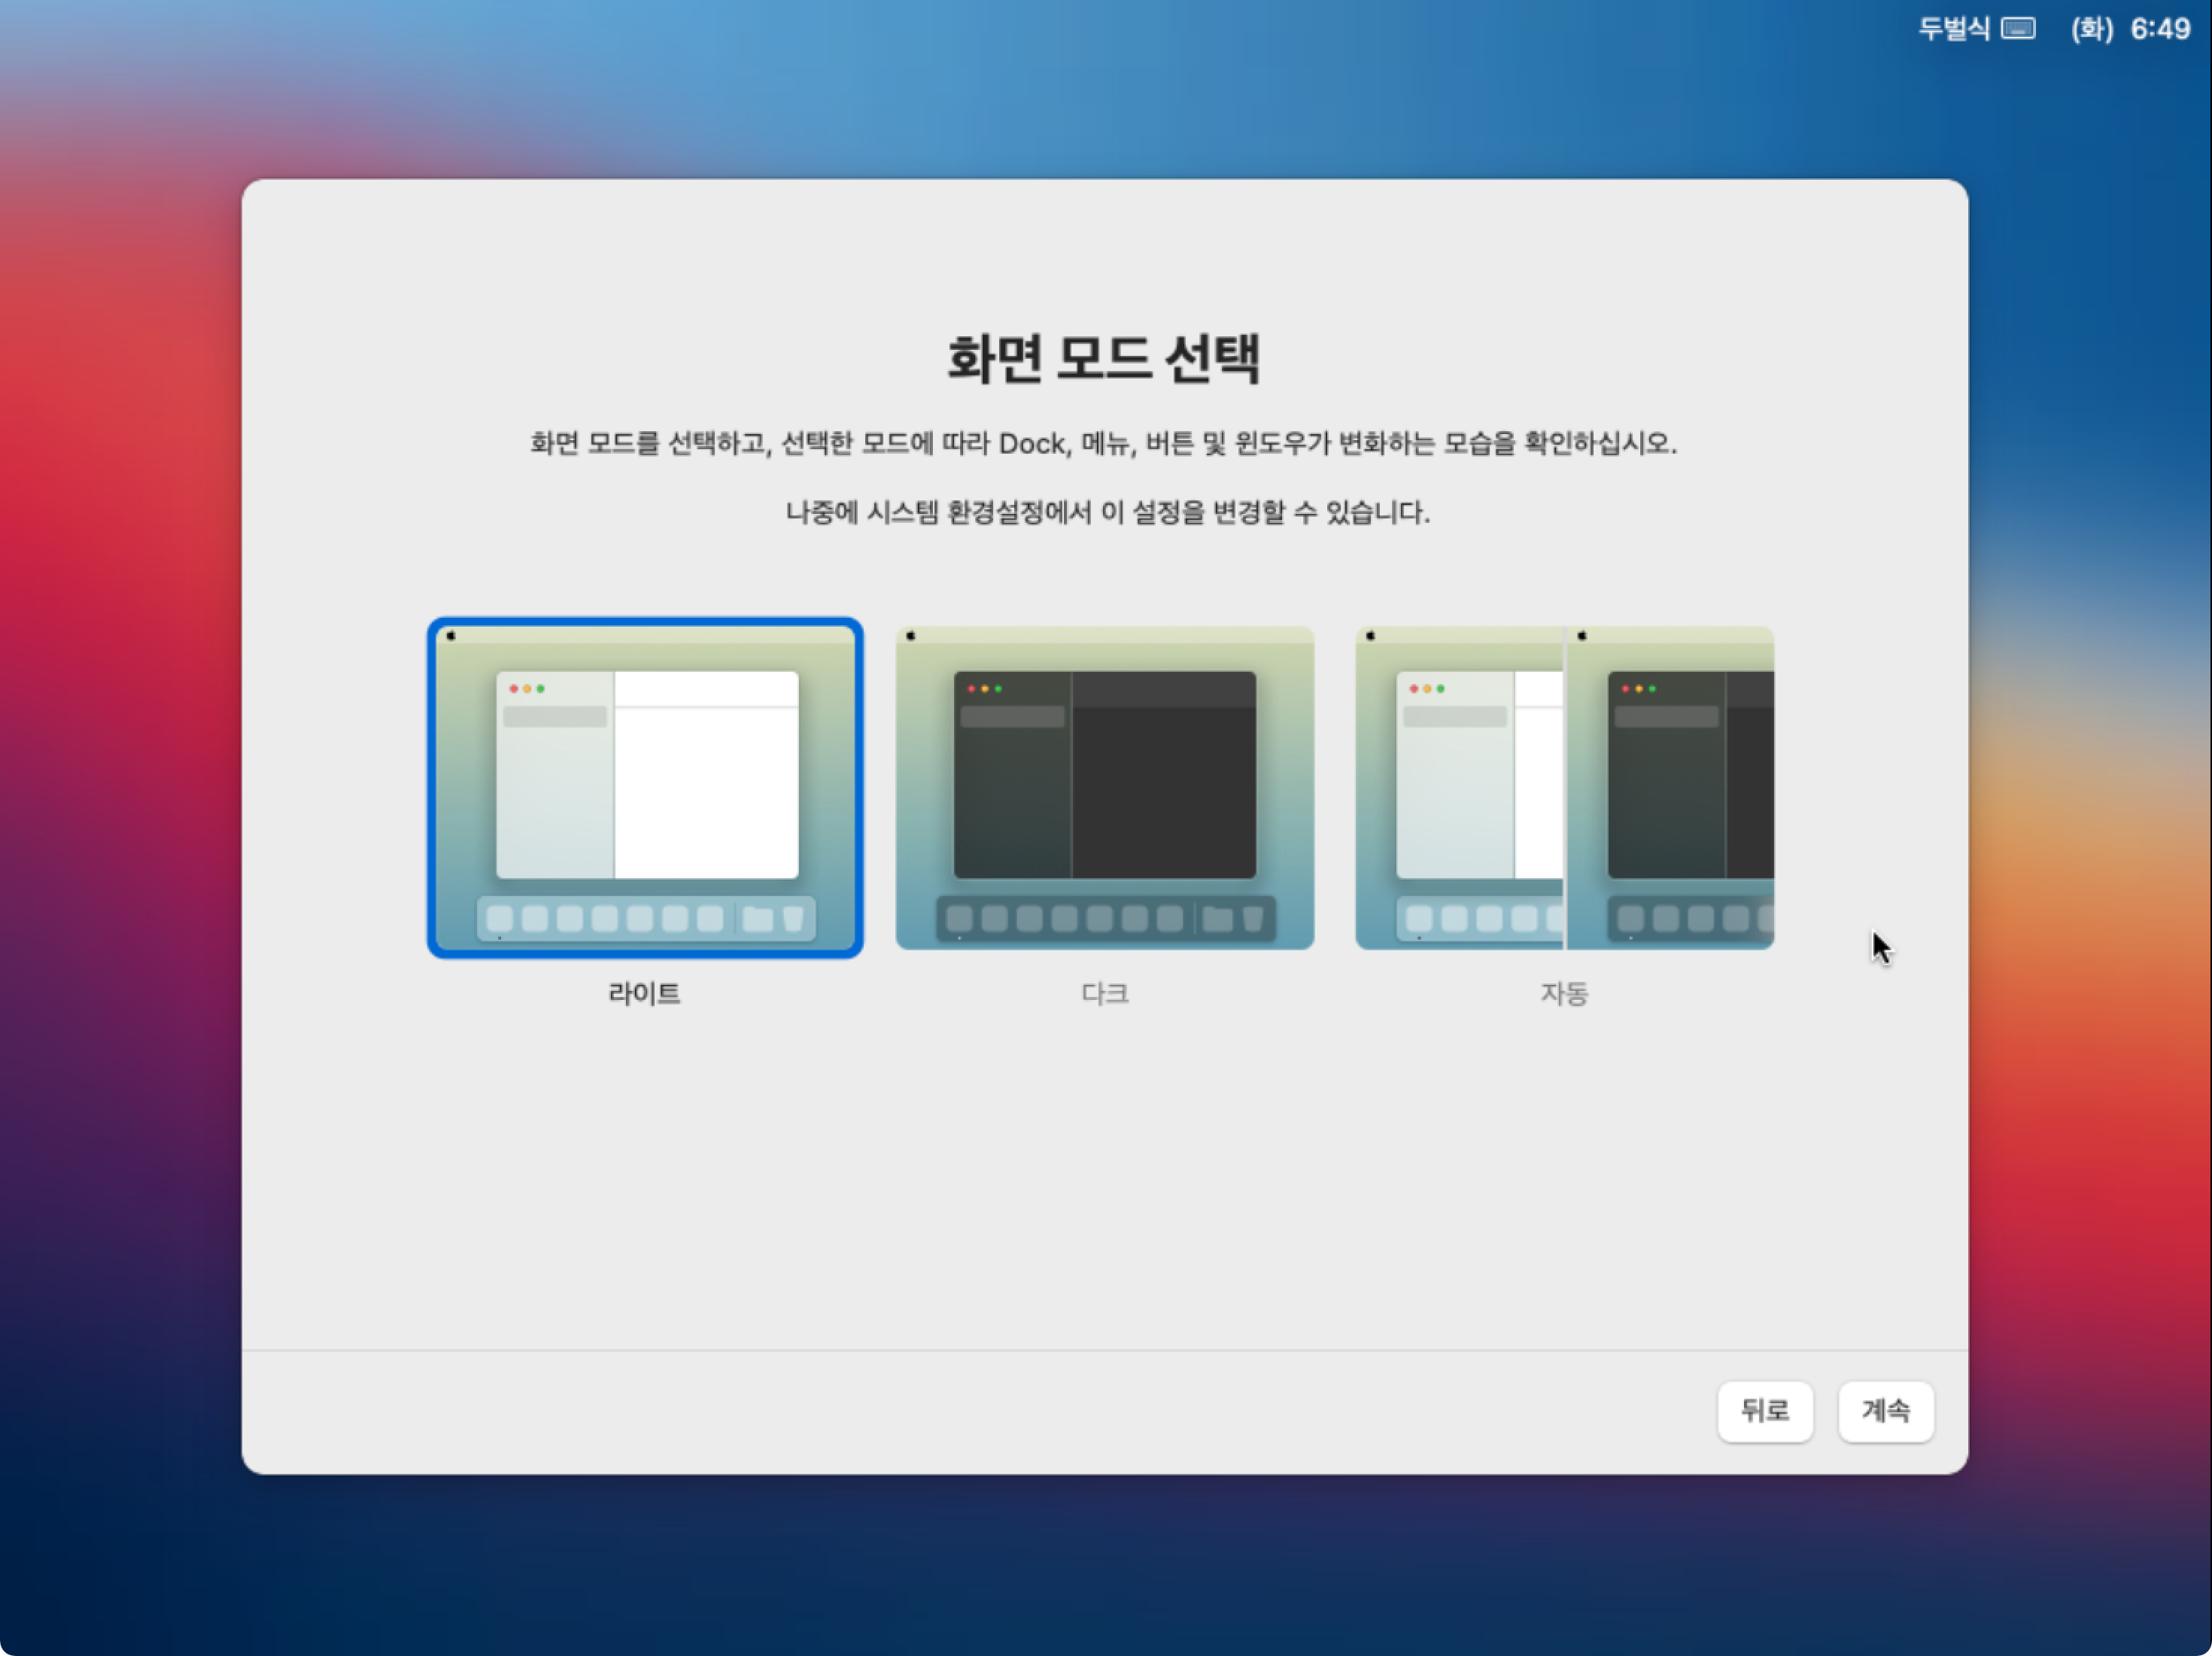The image size is (2212, 1656).
Task: Click the keyboard icon in menu bar
Action: [x=2018, y=29]
